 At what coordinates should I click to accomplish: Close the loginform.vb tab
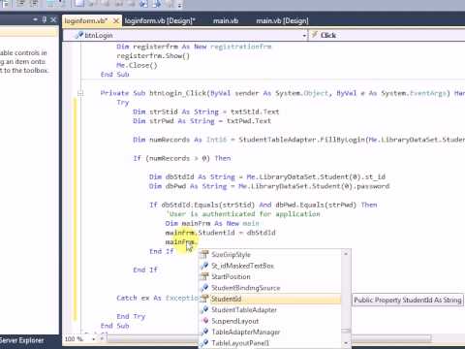(x=116, y=21)
